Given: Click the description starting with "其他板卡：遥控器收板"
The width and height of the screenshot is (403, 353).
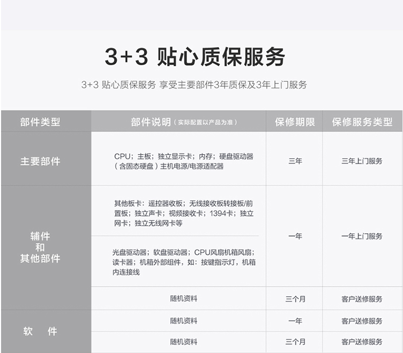Looking at the screenshot, I should click(184, 213).
